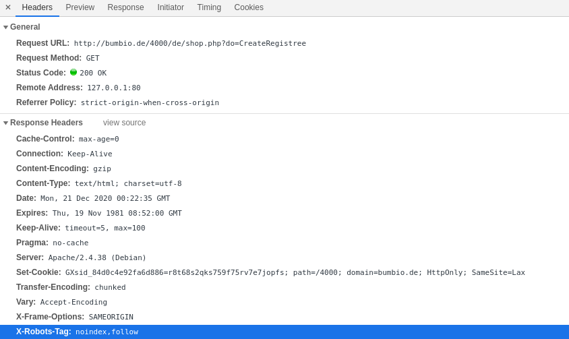Image resolution: width=569 pixels, height=339 pixels.
Task: Open the Cookies tab
Action: point(249,7)
